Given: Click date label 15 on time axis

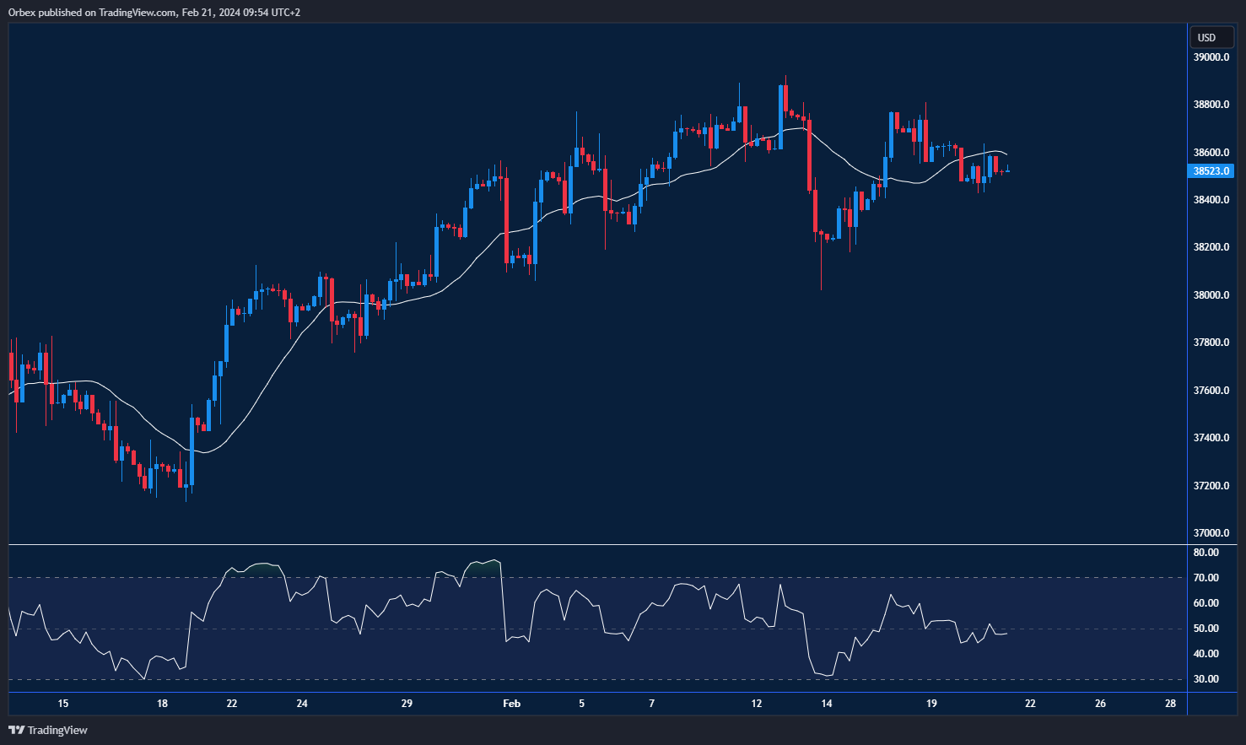Looking at the screenshot, I should (x=63, y=704).
